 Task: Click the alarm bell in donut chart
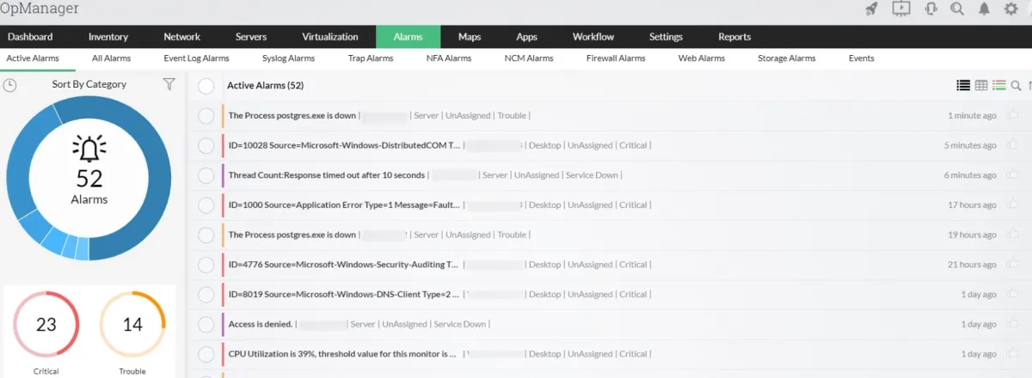tap(89, 149)
